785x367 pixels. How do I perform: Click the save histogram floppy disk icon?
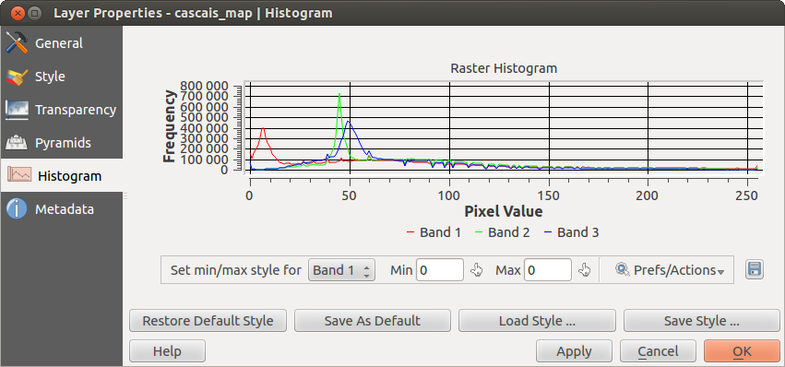click(x=755, y=270)
